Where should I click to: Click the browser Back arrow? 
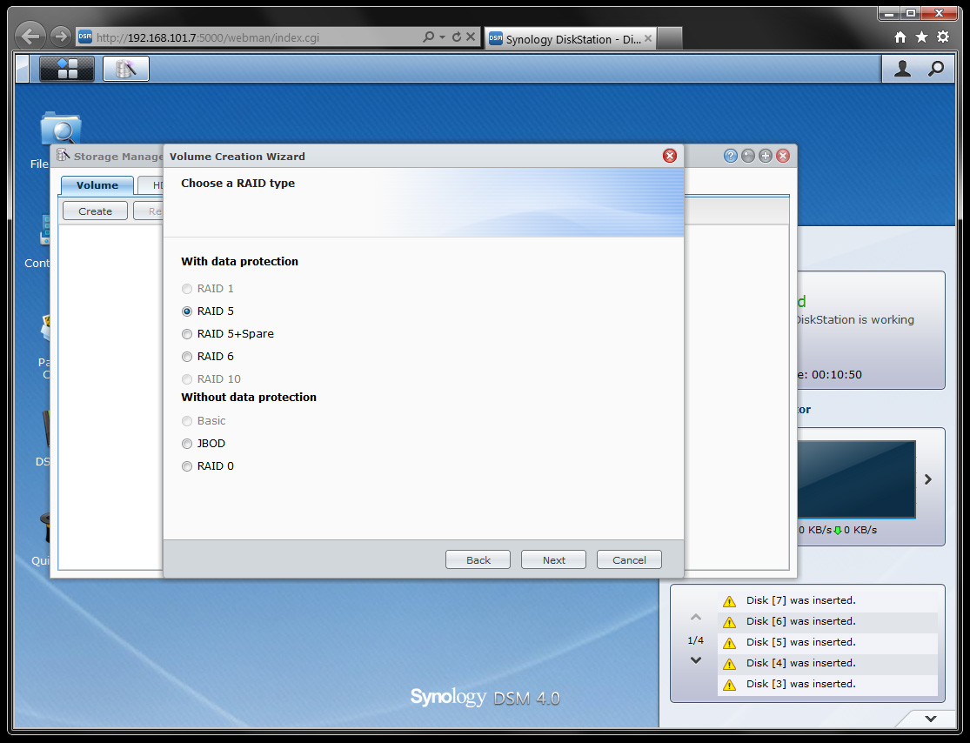tap(30, 37)
